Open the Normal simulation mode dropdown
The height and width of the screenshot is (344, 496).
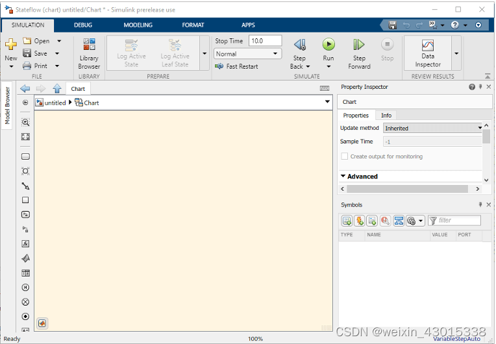click(x=248, y=54)
